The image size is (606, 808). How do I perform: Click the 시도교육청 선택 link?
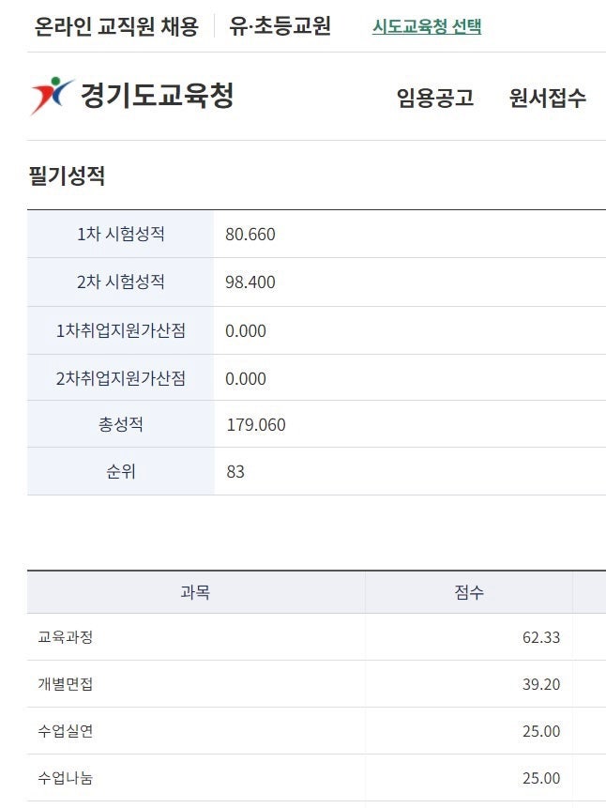point(427,26)
